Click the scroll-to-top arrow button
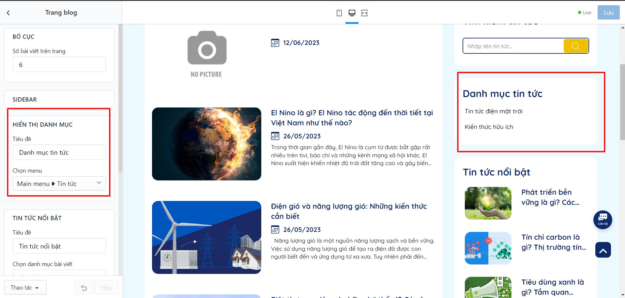625x298 pixels. [x=603, y=250]
